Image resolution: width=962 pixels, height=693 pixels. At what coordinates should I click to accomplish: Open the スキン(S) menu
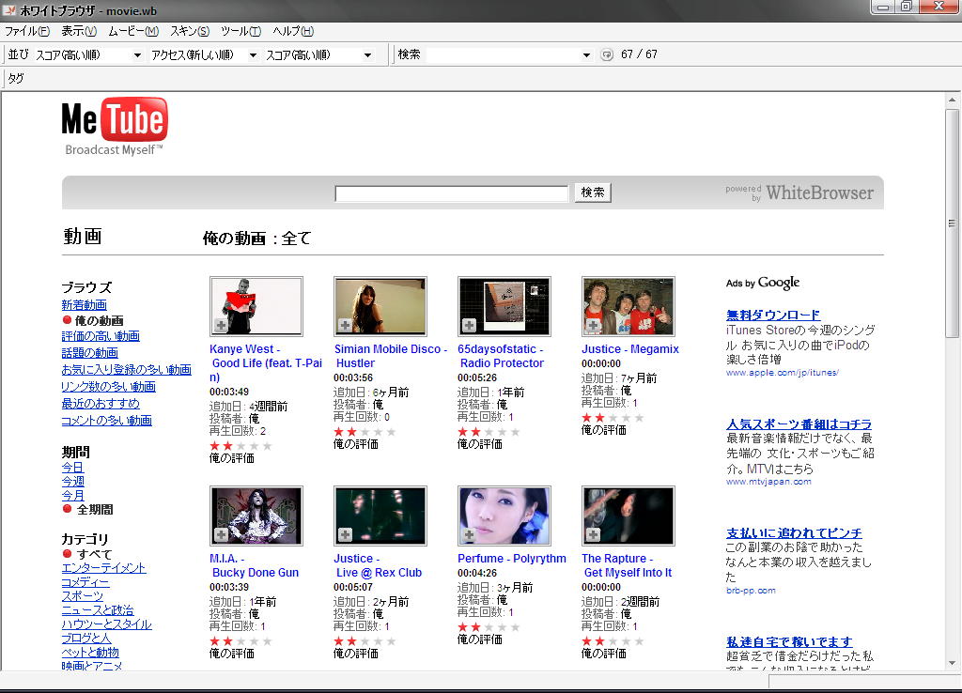coord(190,31)
